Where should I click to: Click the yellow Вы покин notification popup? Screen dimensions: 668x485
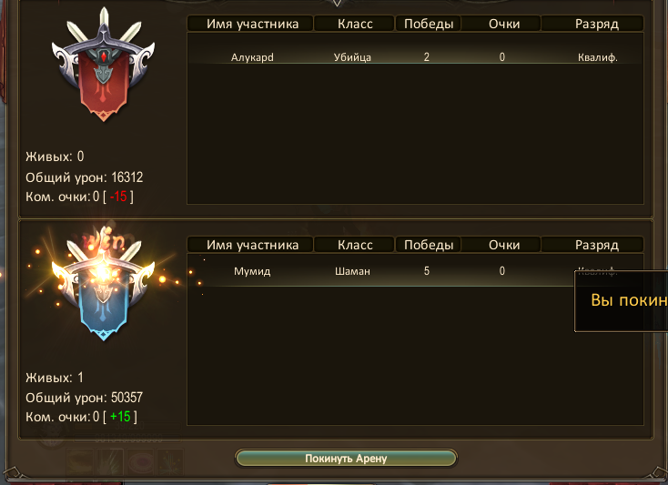tap(622, 300)
